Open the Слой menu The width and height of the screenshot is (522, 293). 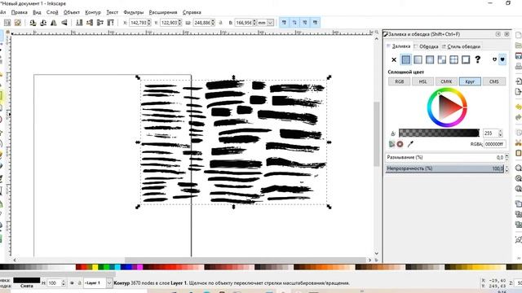click(x=52, y=12)
